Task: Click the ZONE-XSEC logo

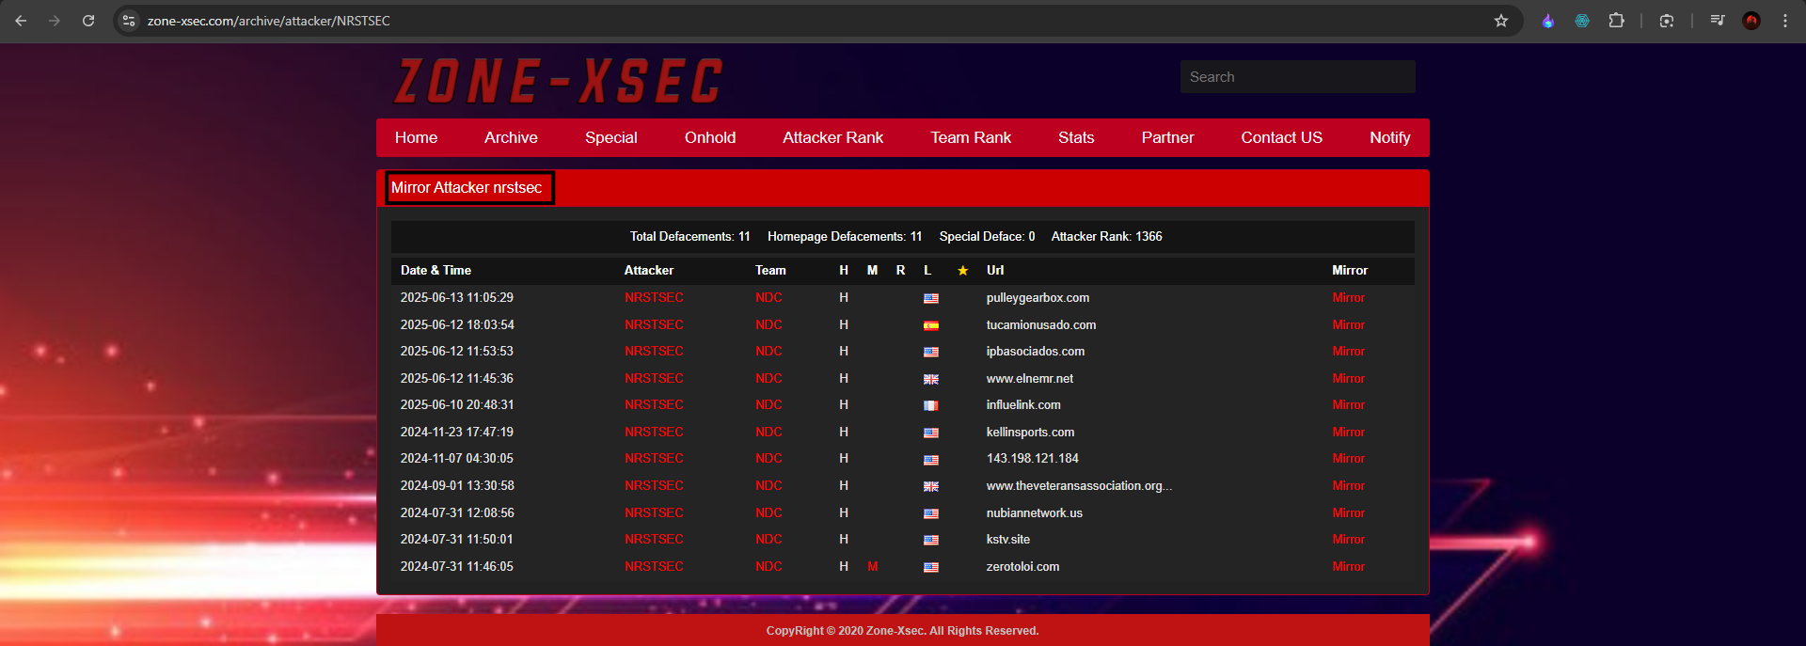Action: (559, 81)
